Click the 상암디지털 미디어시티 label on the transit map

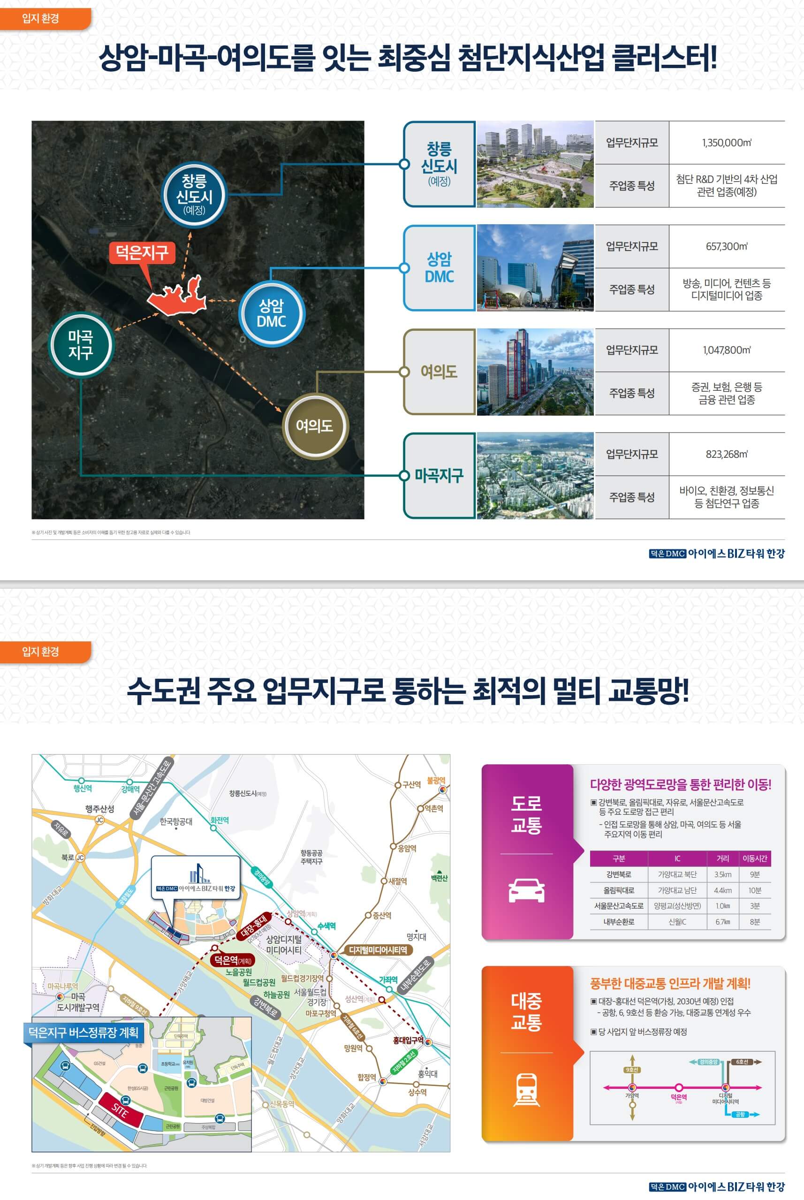(x=284, y=945)
